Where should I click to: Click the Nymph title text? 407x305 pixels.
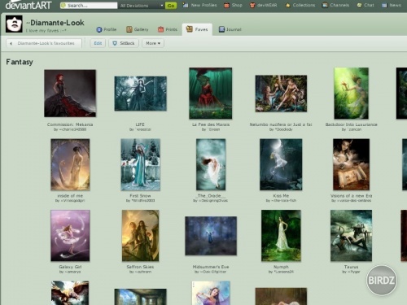pos(281,267)
